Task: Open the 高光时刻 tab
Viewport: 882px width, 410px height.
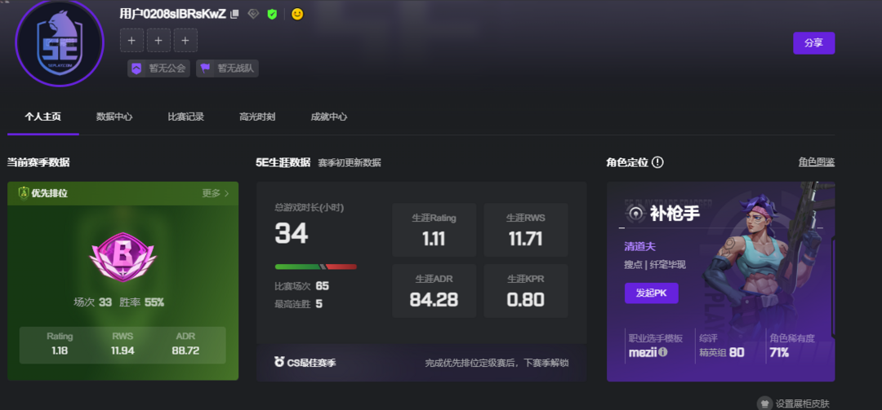Action: [x=257, y=117]
